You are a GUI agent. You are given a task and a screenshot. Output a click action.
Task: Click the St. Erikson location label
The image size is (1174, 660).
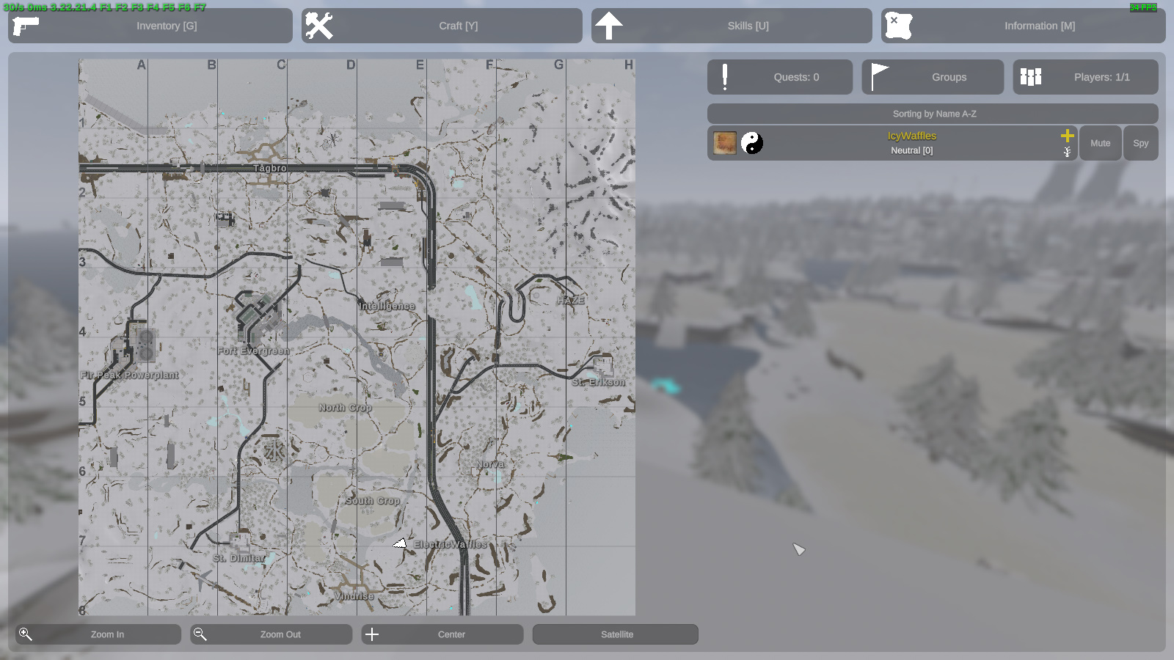[599, 382]
